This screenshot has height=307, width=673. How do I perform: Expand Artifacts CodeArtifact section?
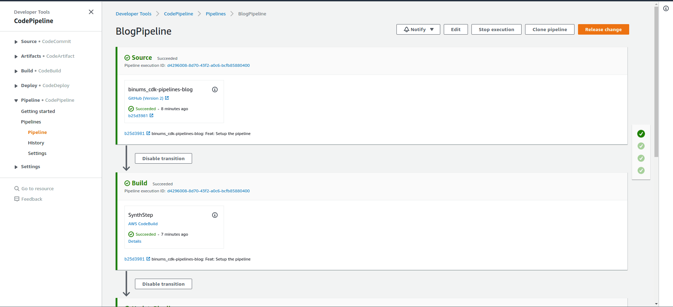[16, 56]
